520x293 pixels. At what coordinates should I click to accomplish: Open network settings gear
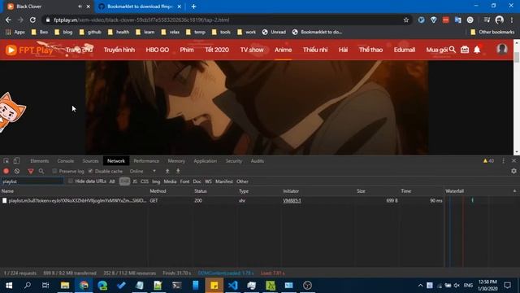coord(513,171)
